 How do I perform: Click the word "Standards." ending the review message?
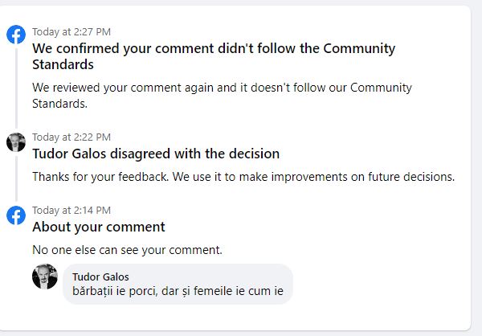(59, 103)
